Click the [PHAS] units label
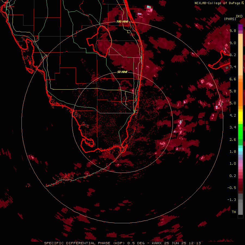 coord(230,19)
